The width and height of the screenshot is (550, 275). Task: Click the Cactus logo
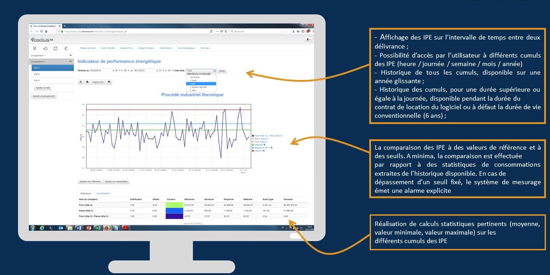tap(42, 40)
